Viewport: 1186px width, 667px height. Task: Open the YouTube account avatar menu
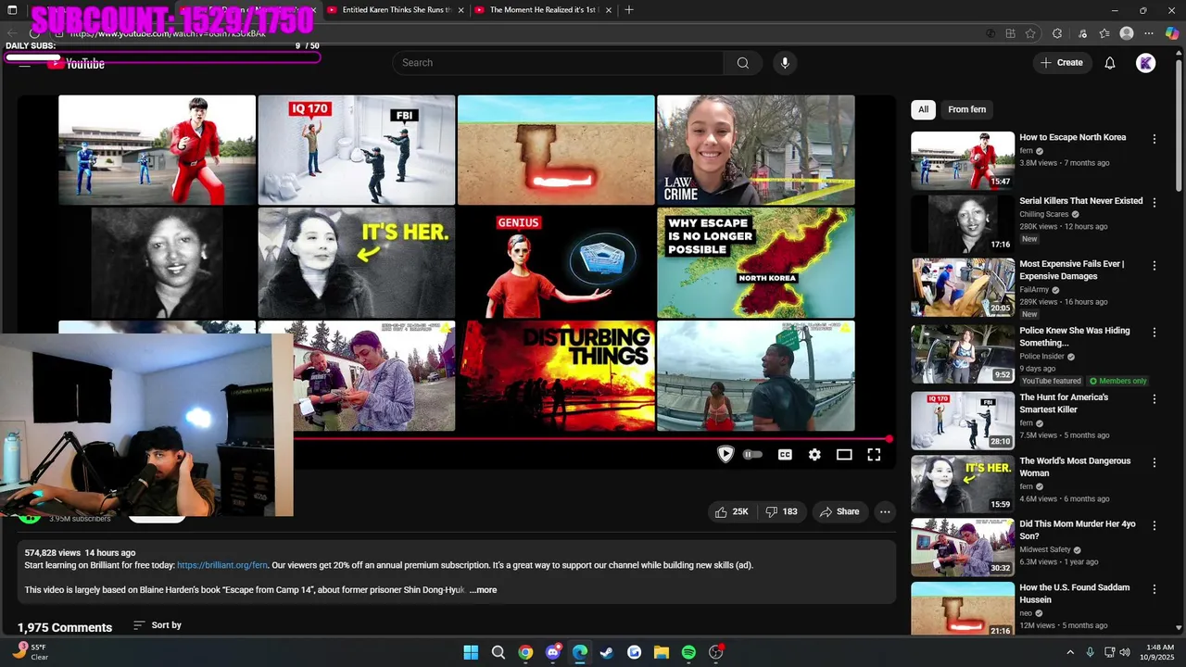1146,63
